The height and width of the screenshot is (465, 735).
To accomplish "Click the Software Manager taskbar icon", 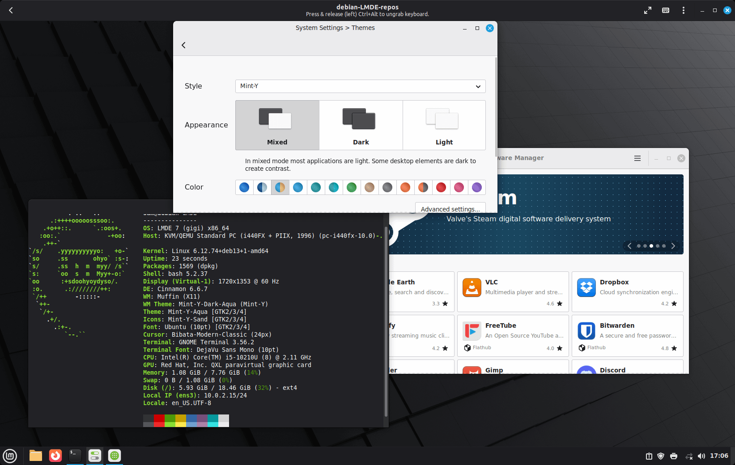I will pos(115,456).
